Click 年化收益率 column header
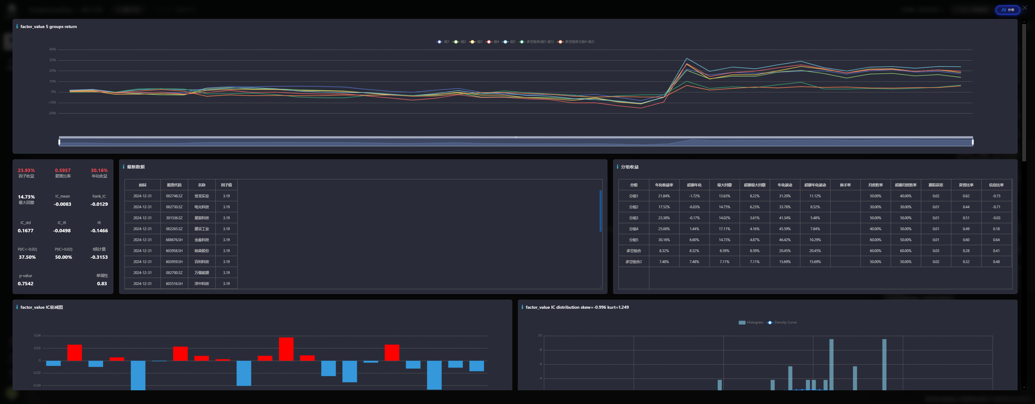Viewport: 1035px width, 404px height. [x=664, y=185]
